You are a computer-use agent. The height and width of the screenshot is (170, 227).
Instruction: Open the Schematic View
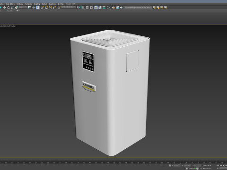(104, 8)
